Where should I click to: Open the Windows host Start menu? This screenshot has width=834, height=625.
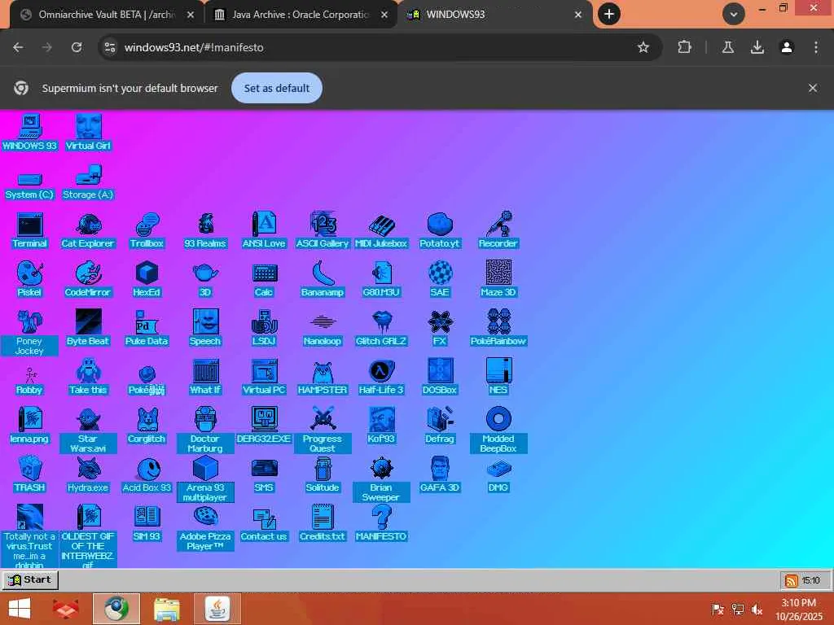click(x=20, y=609)
